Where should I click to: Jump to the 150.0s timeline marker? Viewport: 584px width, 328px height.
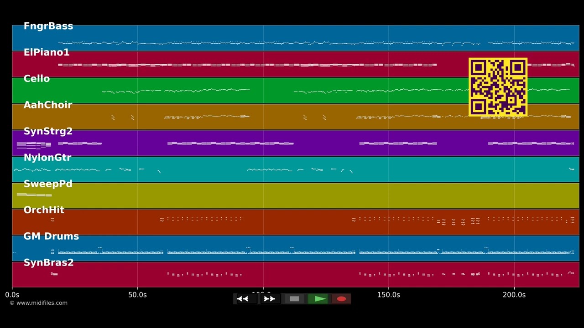point(388,295)
